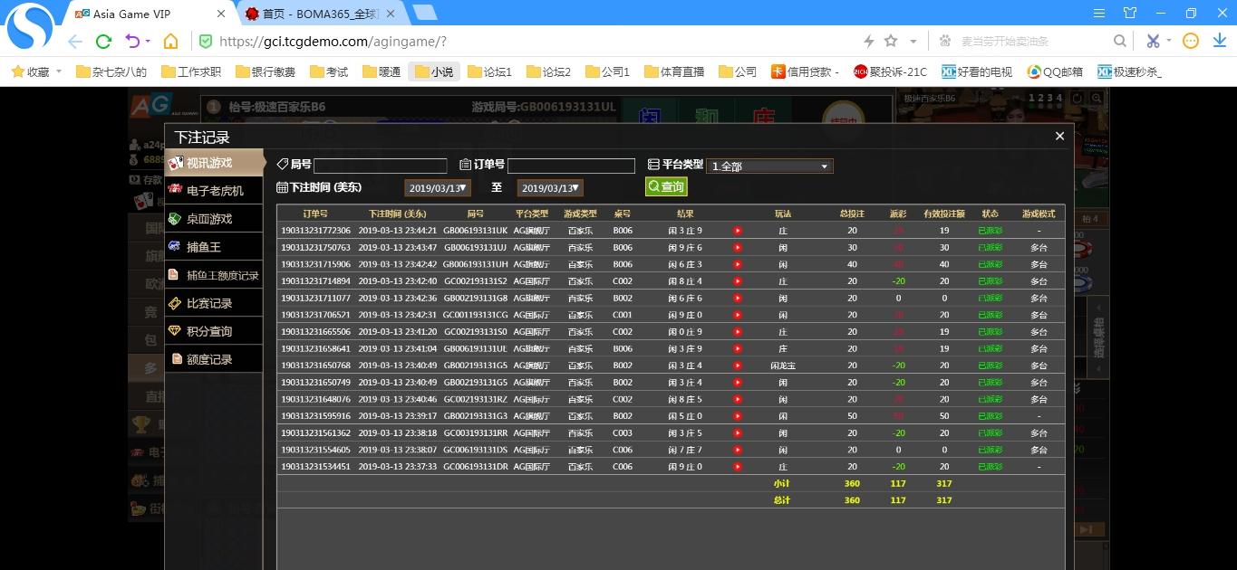Open 积分查询 tab

click(214, 331)
